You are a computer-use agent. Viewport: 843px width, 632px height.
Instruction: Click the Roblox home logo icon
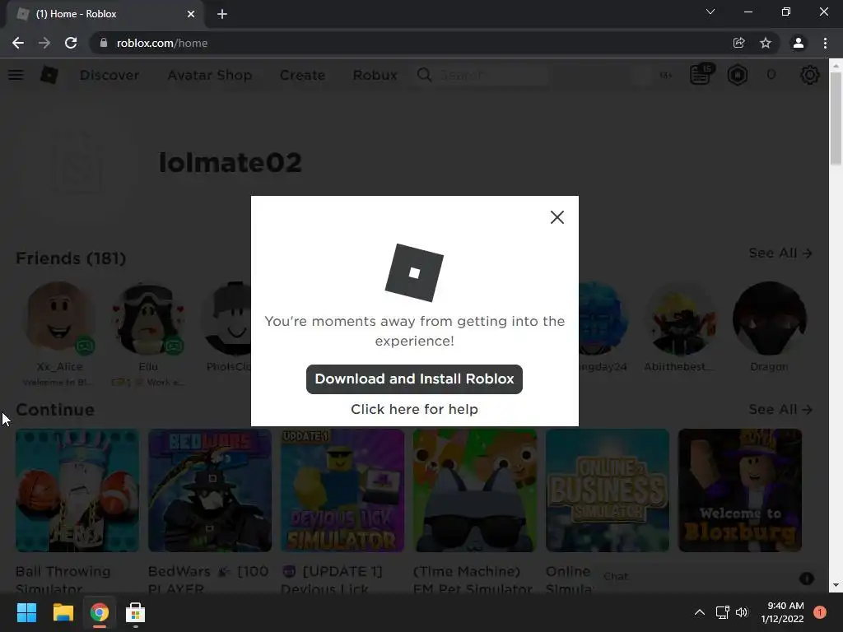coord(49,75)
